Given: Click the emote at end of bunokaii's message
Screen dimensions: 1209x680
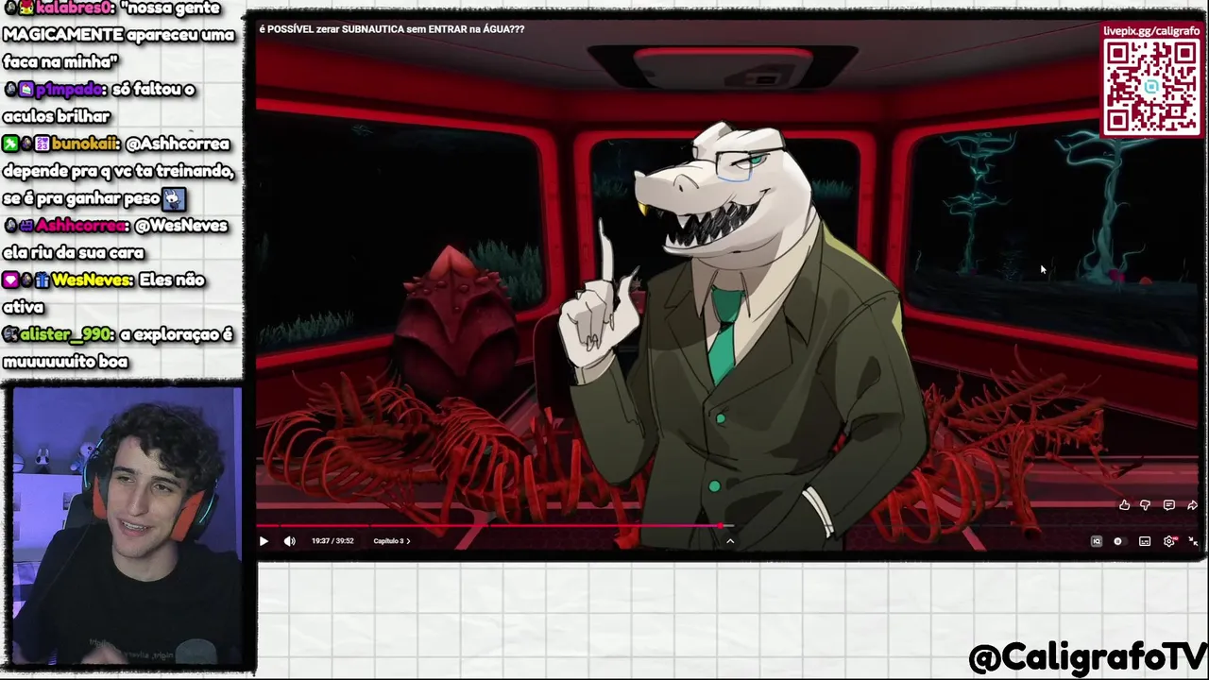Looking at the screenshot, I should (174, 198).
